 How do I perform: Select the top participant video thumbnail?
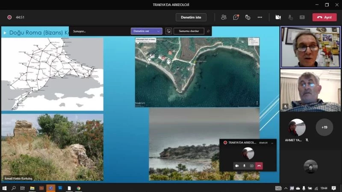[310, 47]
